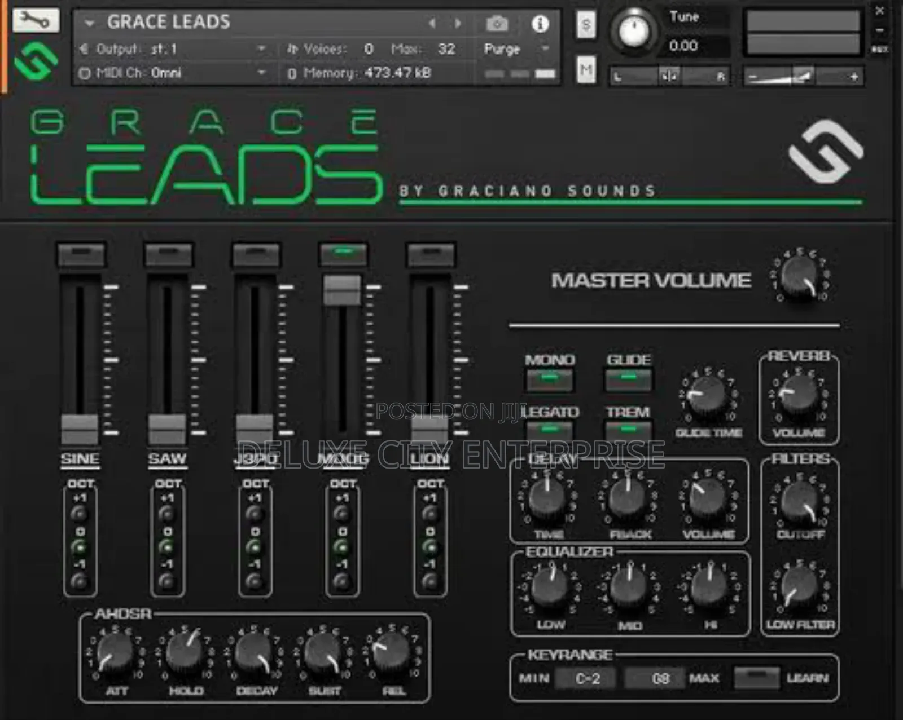Click the SAW oscillator label
Image resolution: width=903 pixels, height=720 pixels.
coord(167,459)
